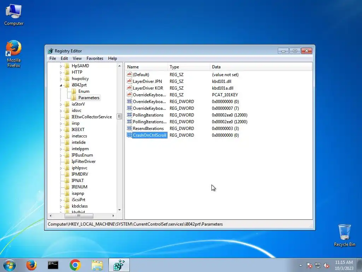Sort values by the Name column header
This screenshot has width=362, height=272.
[146, 67]
